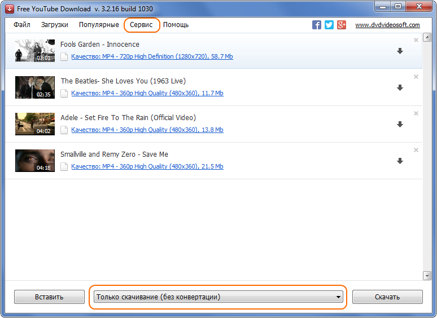Download arrow for Fools Garden - Innocence

400,51
